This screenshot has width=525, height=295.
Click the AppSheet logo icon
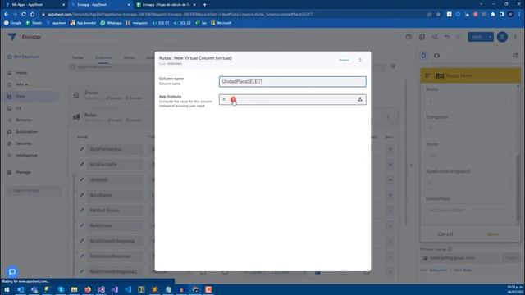click(x=11, y=37)
